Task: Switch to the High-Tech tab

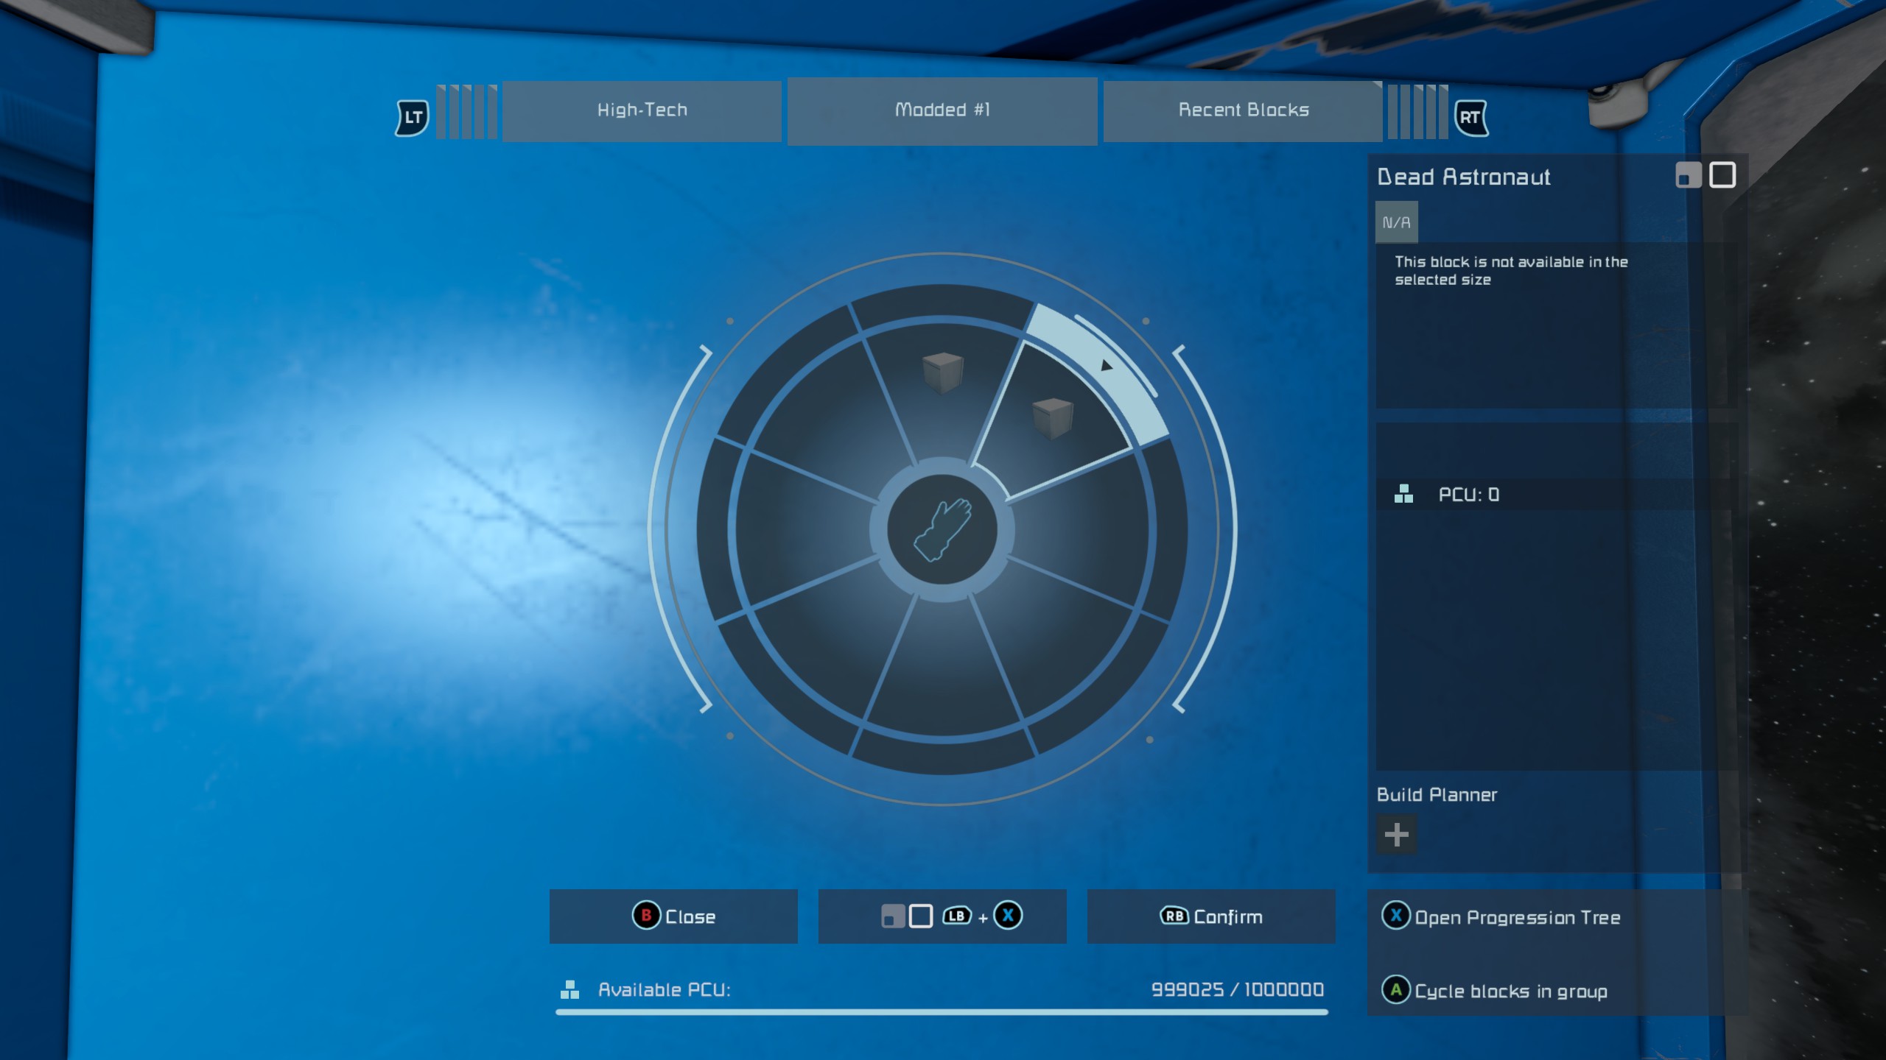Action: pyautogui.click(x=642, y=110)
